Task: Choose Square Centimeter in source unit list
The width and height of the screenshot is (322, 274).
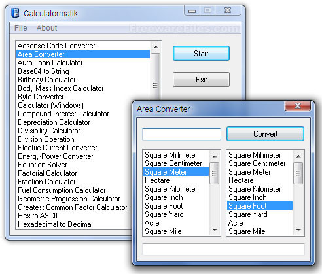Action: point(176,163)
